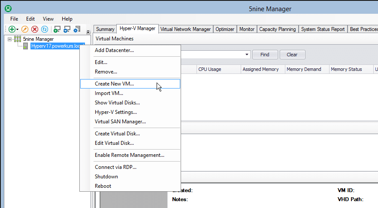Select Create New VM... menu entry
Image resolution: width=378 pixels, height=208 pixels.
click(130, 84)
